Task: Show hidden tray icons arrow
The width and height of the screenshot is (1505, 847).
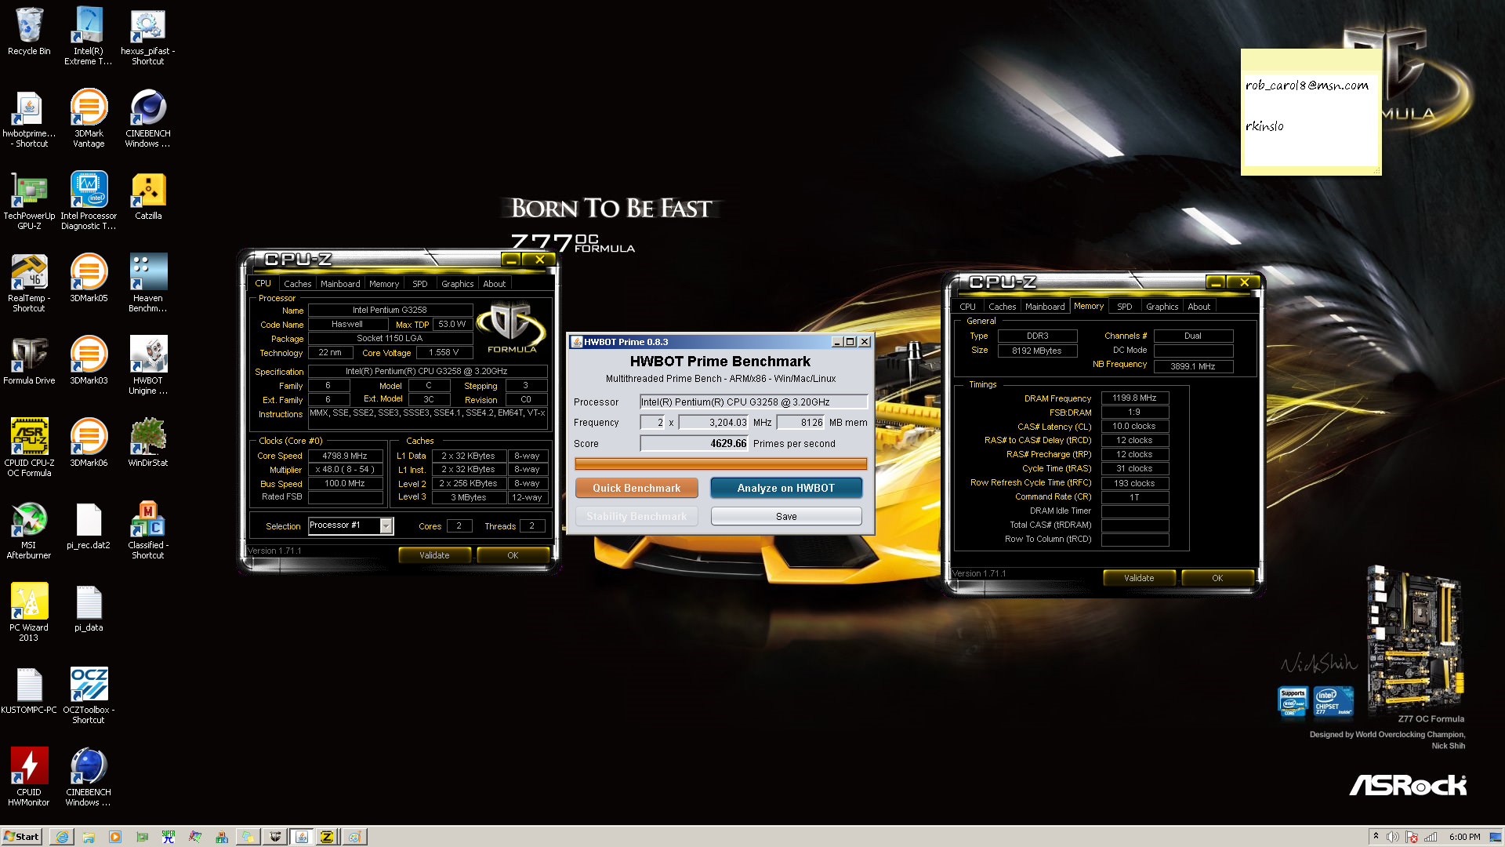Action: (1376, 837)
